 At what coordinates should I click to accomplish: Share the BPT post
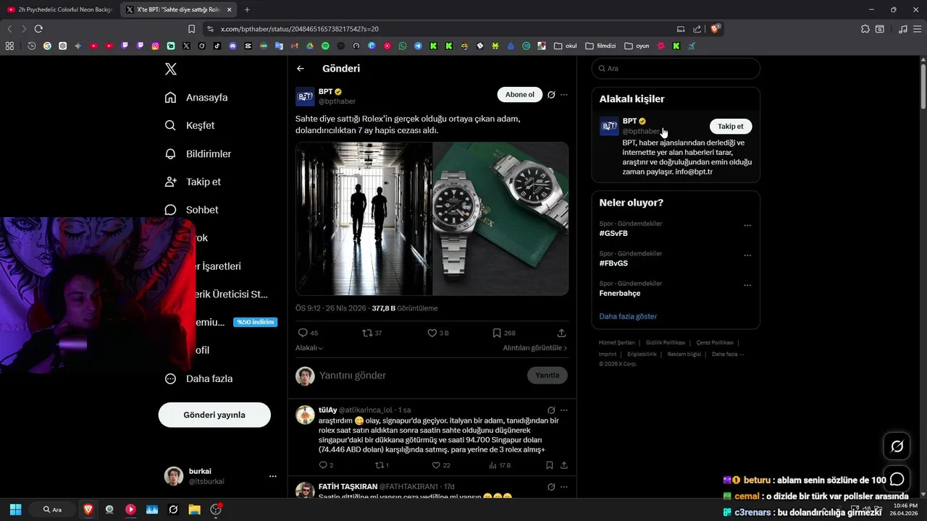pyautogui.click(x=561, y=333)
